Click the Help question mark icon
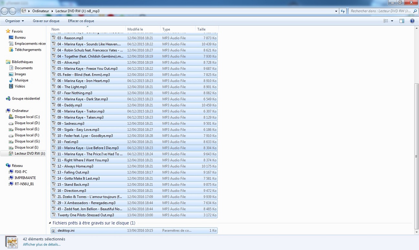The width and height of the screenshot is (419, 250). 412,21
